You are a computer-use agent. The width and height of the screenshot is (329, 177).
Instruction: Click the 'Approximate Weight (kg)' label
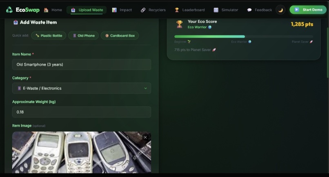coord(34,102)
